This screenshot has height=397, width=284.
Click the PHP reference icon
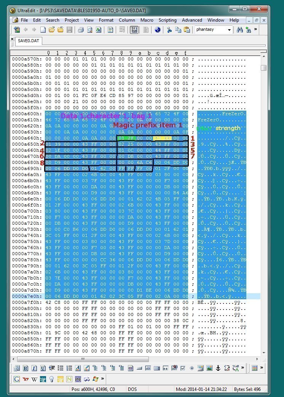78,379
